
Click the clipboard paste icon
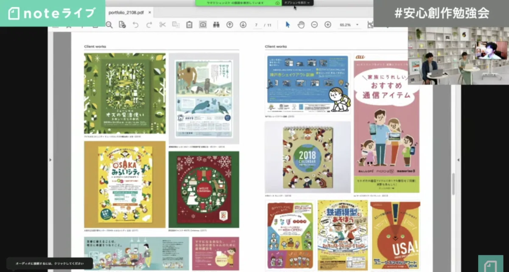pos(189,25)
